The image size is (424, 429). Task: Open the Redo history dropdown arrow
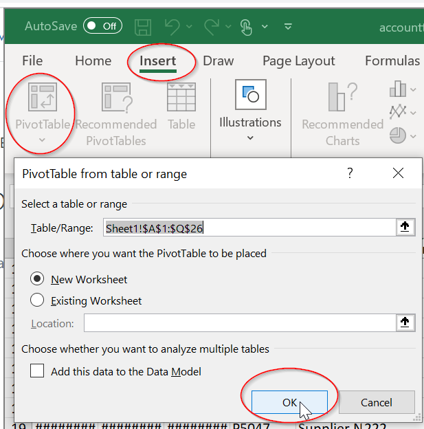(228, 27)
